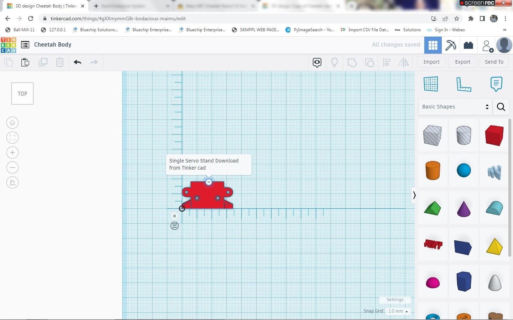Zoom in with the plus icon
The image size is (513, 320).
pos(12,153)
